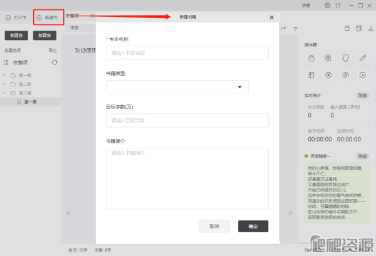Image resolution: width=376 pixels, height=256 pixels.
Task: Open the pencil plugin in 插件箱
Action: coord(363,58)
